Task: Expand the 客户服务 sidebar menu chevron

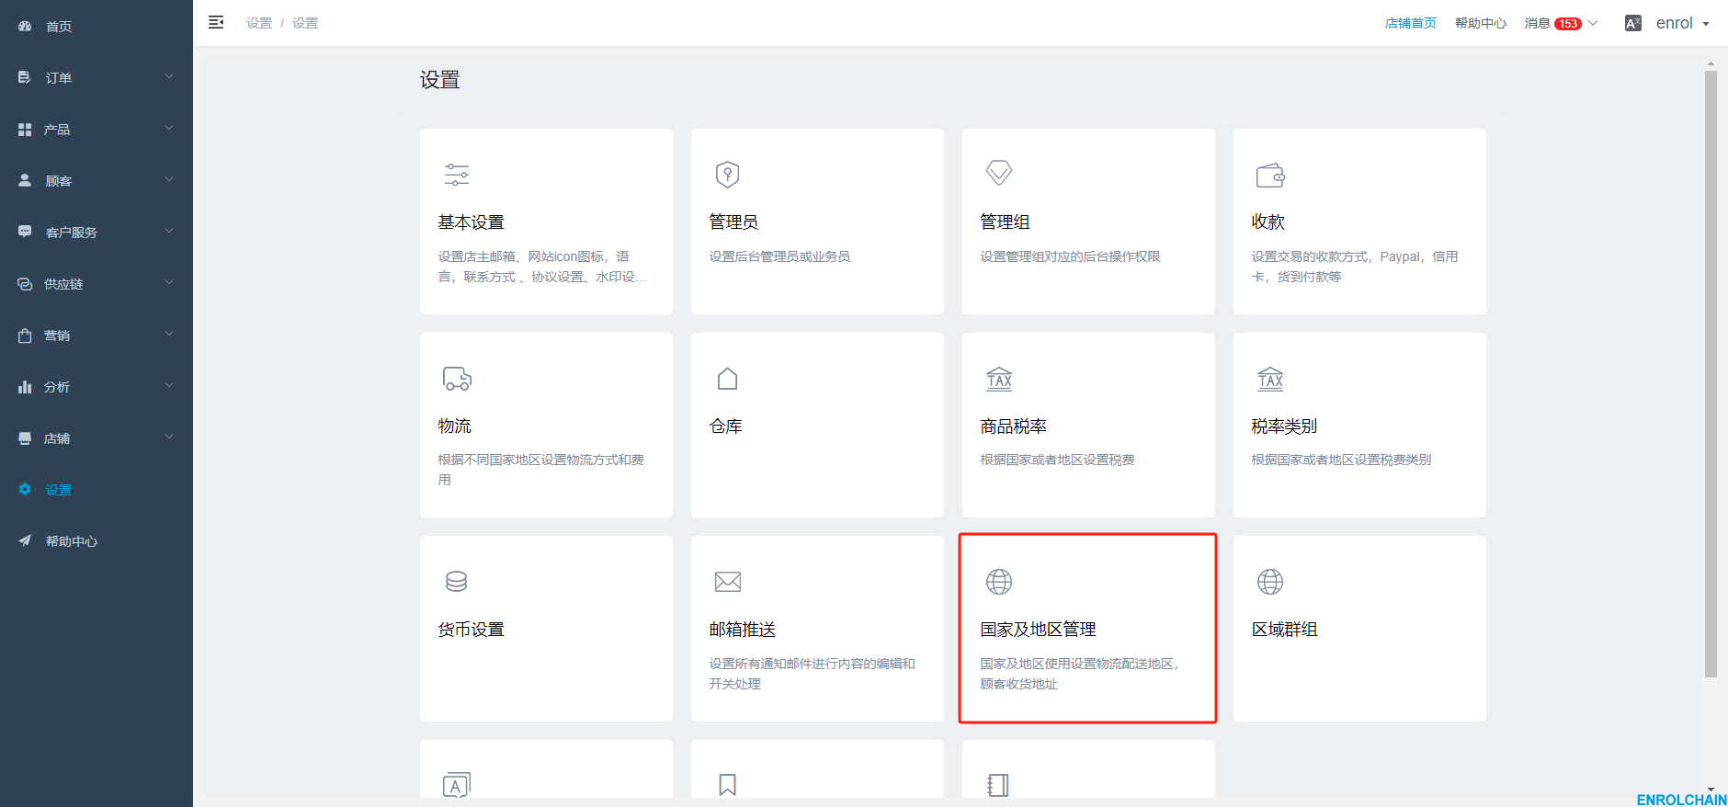Action: 169,231
